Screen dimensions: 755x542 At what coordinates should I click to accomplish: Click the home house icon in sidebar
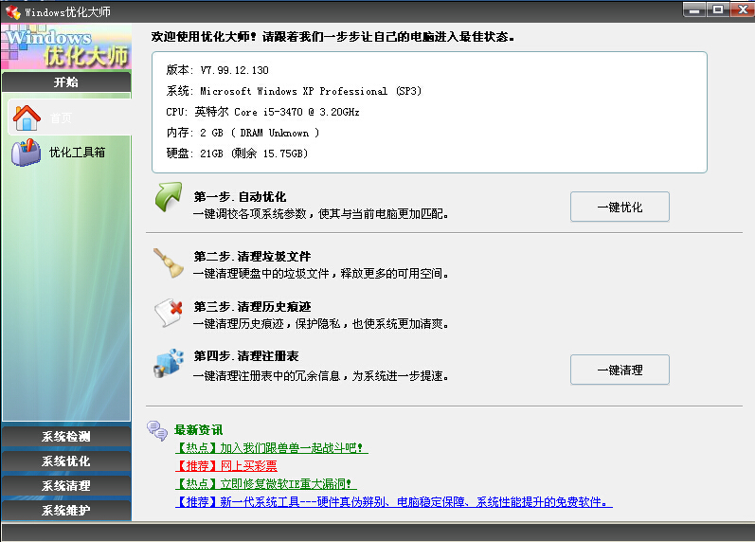[x=27, y=118]
